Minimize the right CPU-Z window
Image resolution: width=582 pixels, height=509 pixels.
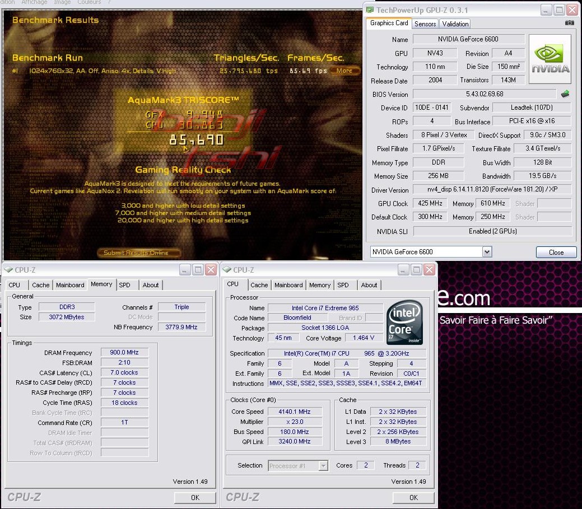coord(403,270)
